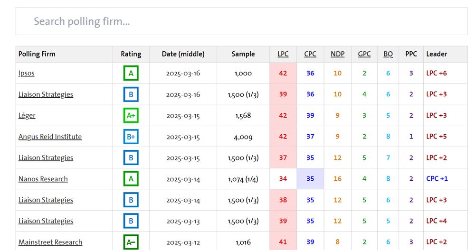Viewport: 475px width, 250px height.
Task: Sort by the BQ column header
Action: [x=388, y=54]
